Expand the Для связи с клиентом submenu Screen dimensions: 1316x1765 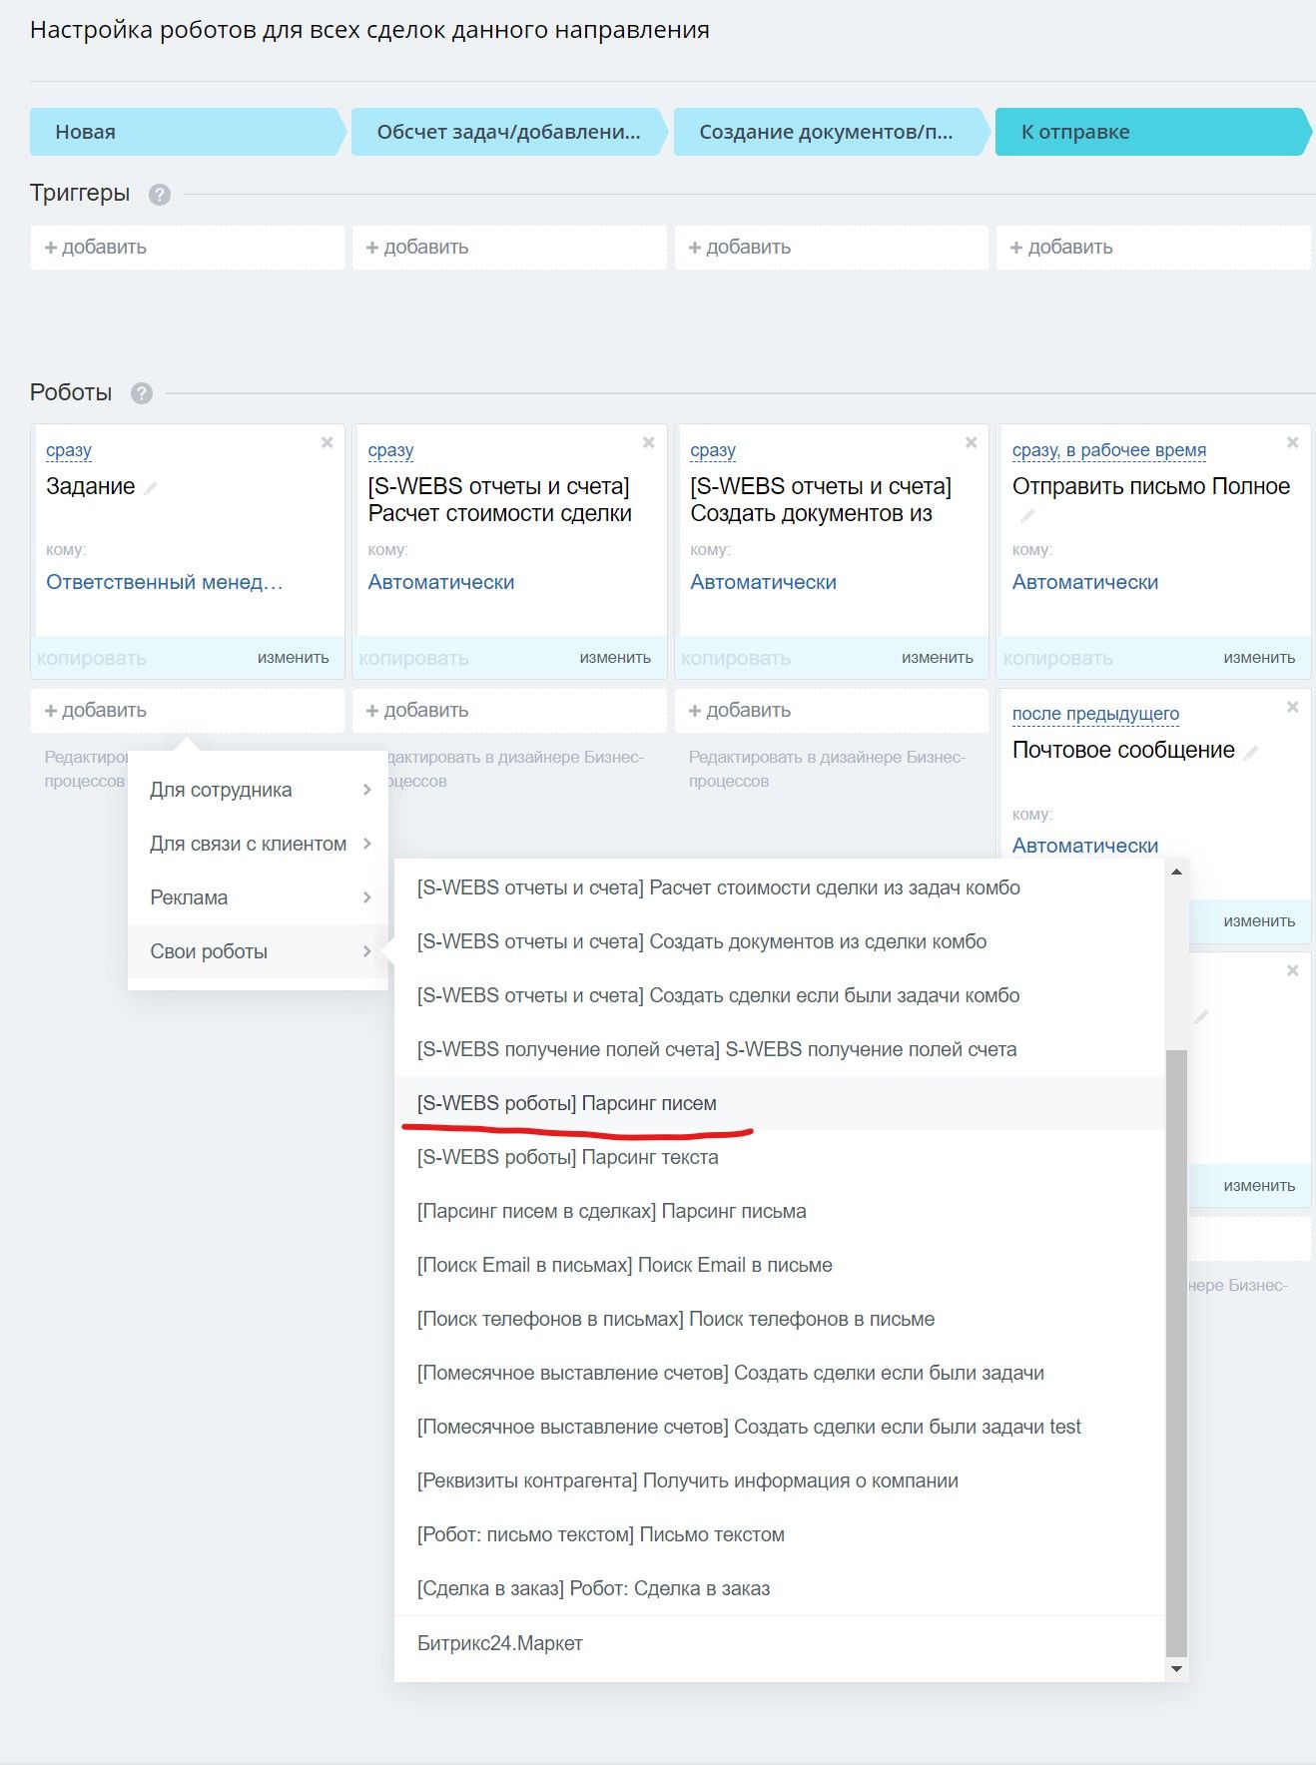point(258,844)
